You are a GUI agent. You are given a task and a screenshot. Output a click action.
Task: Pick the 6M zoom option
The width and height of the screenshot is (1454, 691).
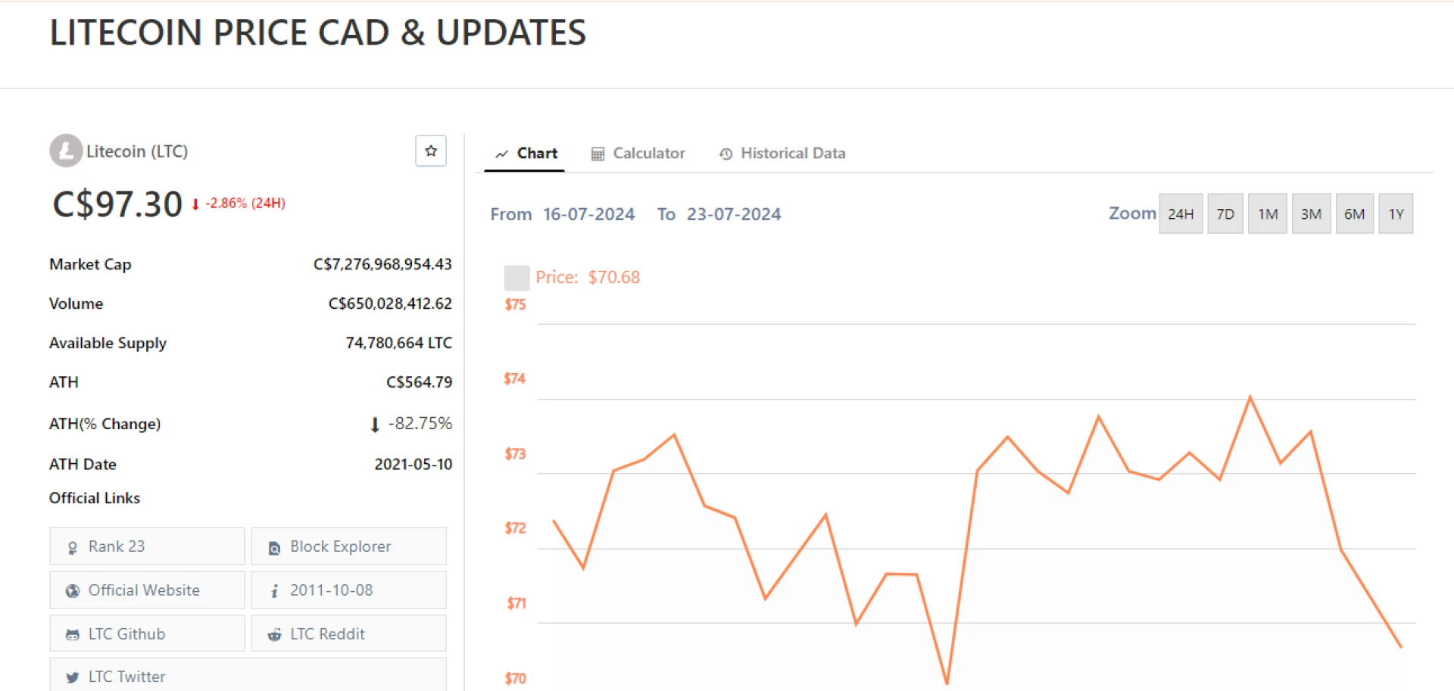coord(1354,214)
